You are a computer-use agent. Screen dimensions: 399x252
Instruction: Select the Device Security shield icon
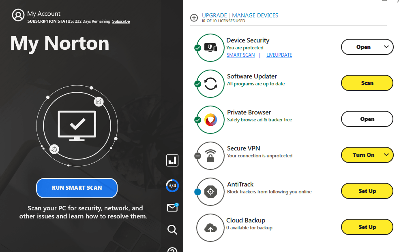coord(211,47)
